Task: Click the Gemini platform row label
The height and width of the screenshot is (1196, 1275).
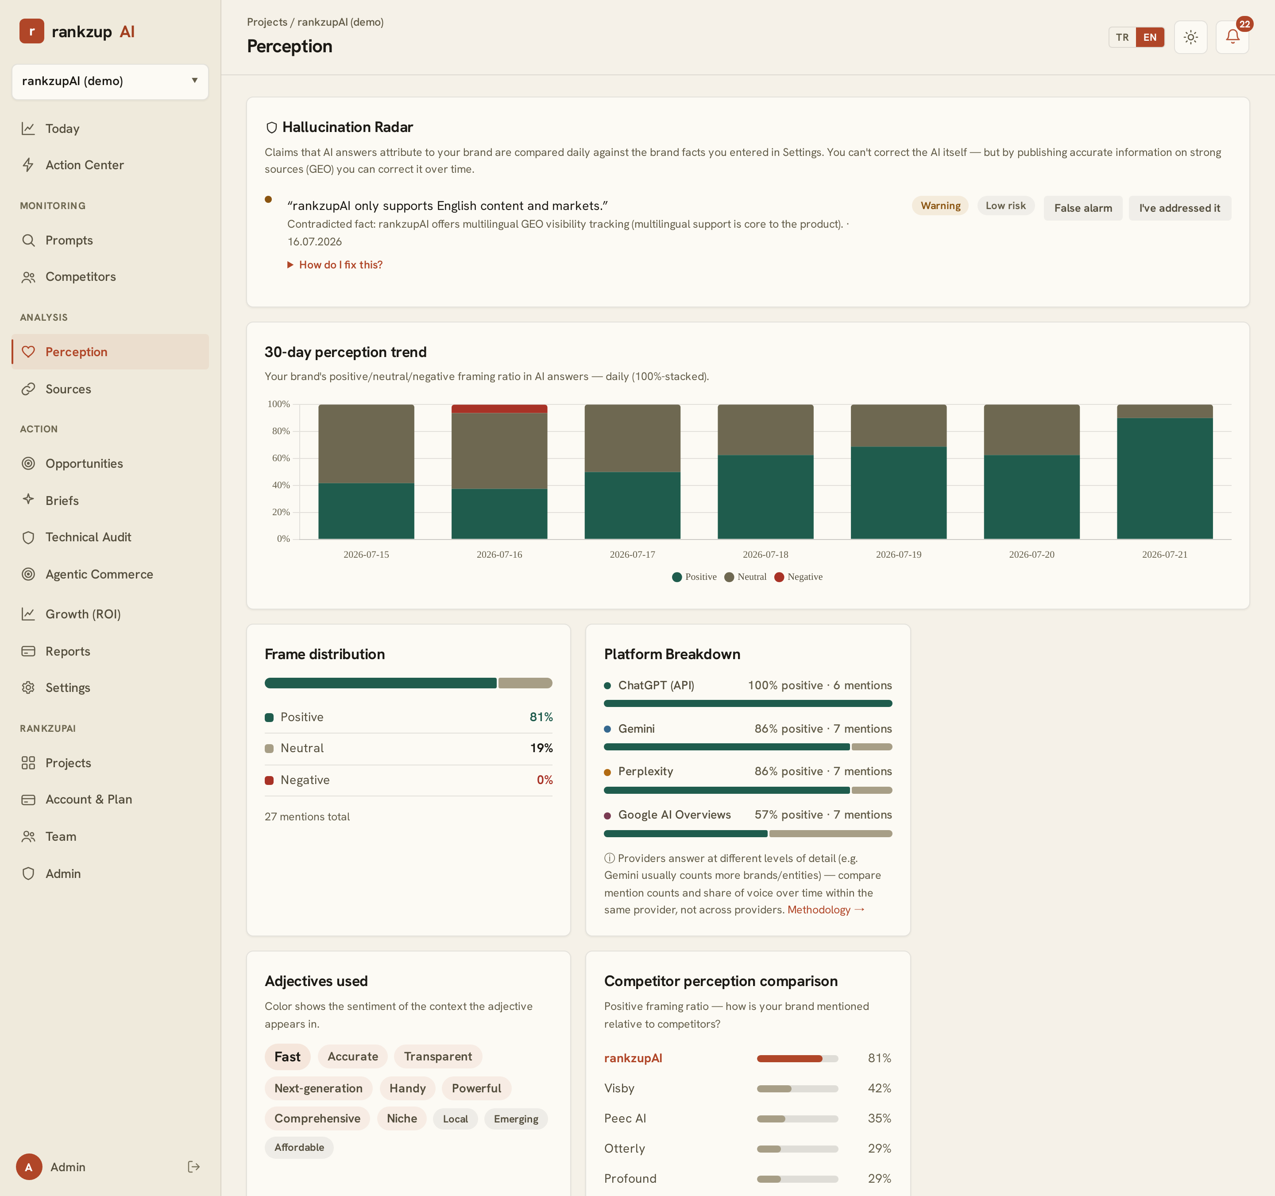Action: (636, 729)
